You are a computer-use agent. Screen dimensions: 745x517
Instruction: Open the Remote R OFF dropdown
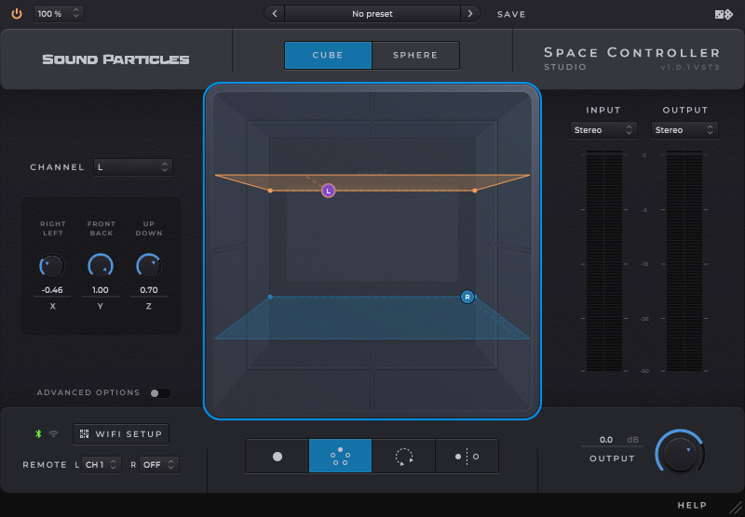pos(159,465)
